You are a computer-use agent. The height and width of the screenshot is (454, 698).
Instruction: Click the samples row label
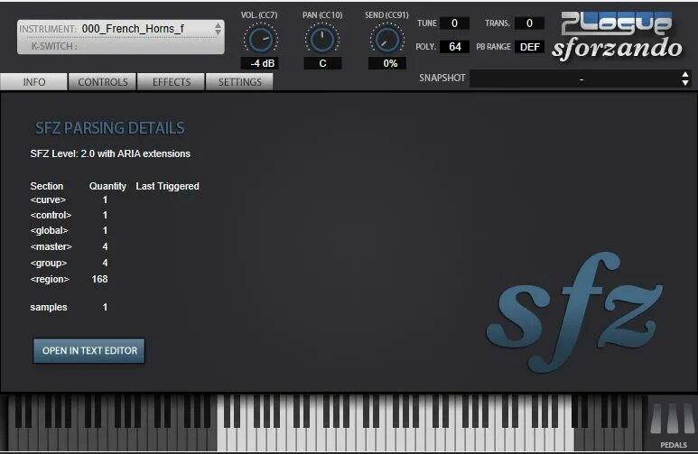point(49,307)
